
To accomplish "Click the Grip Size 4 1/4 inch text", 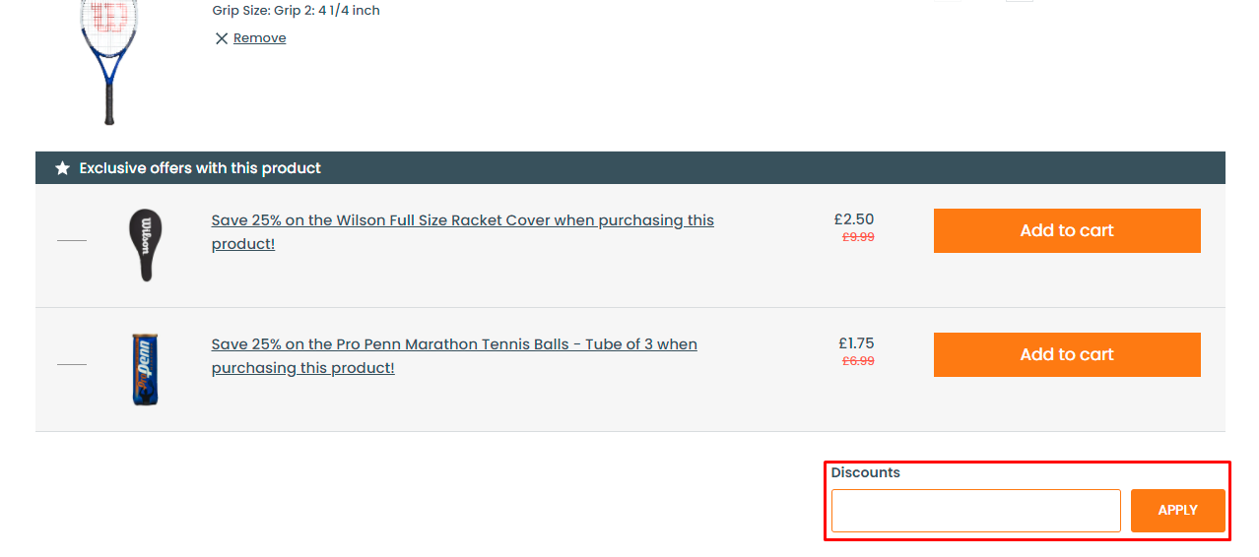I will pyautogui.click(x=296, y=11).
